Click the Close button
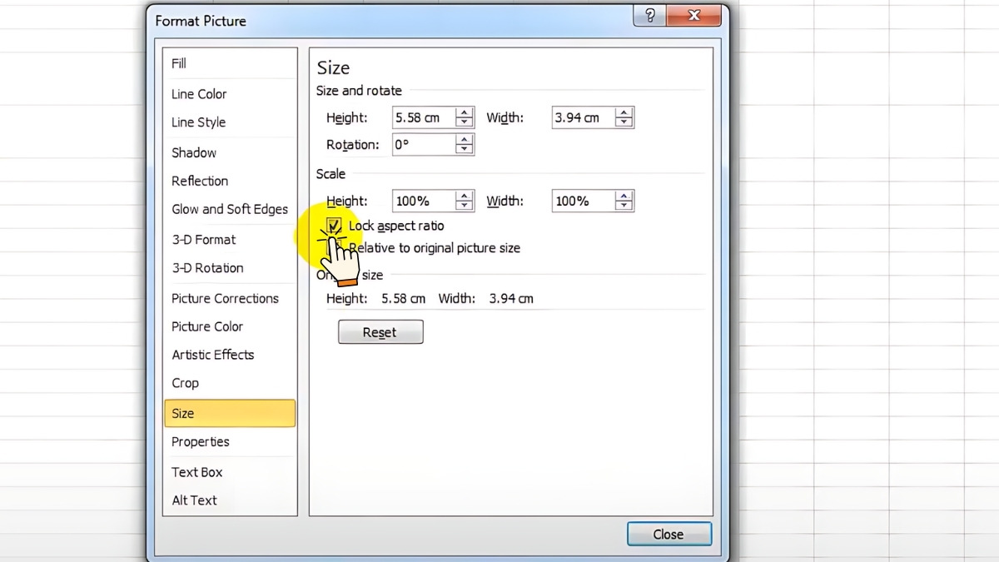The width and height of the screenshot is (999, 562). click(x=668, y=534)
